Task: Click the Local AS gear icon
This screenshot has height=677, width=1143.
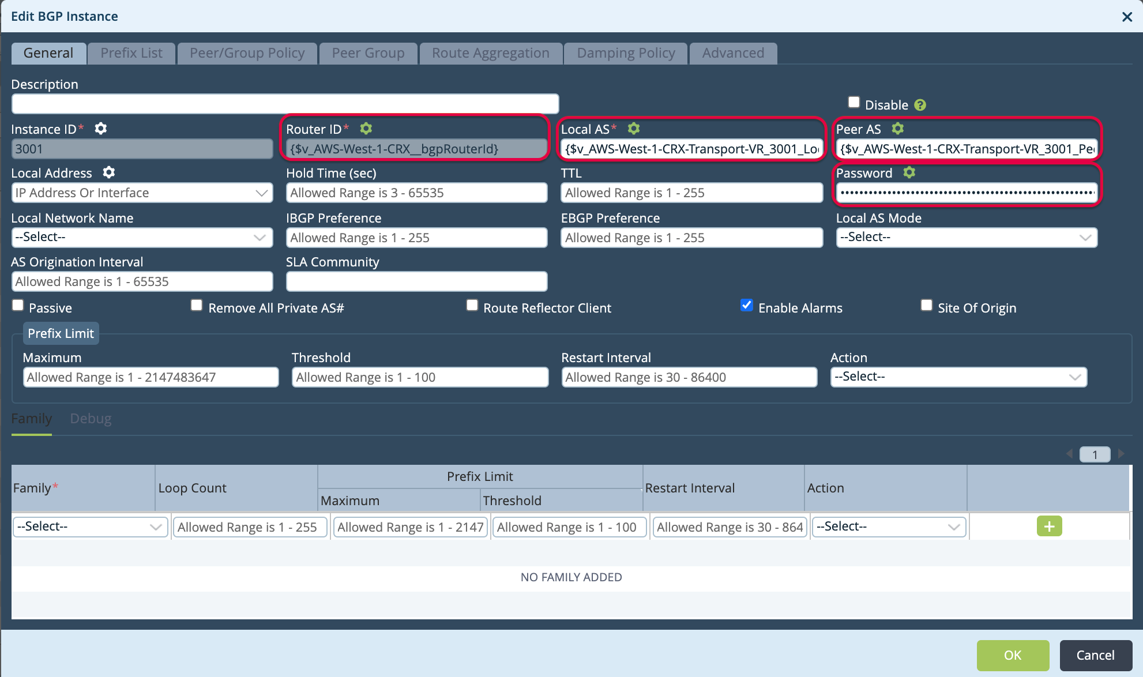Action: 633,129
